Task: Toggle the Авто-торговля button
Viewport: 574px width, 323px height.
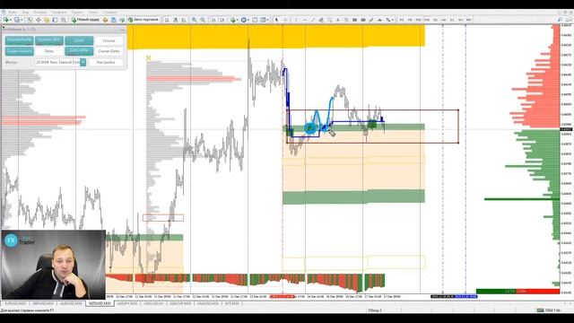Action: pos(143,20)
